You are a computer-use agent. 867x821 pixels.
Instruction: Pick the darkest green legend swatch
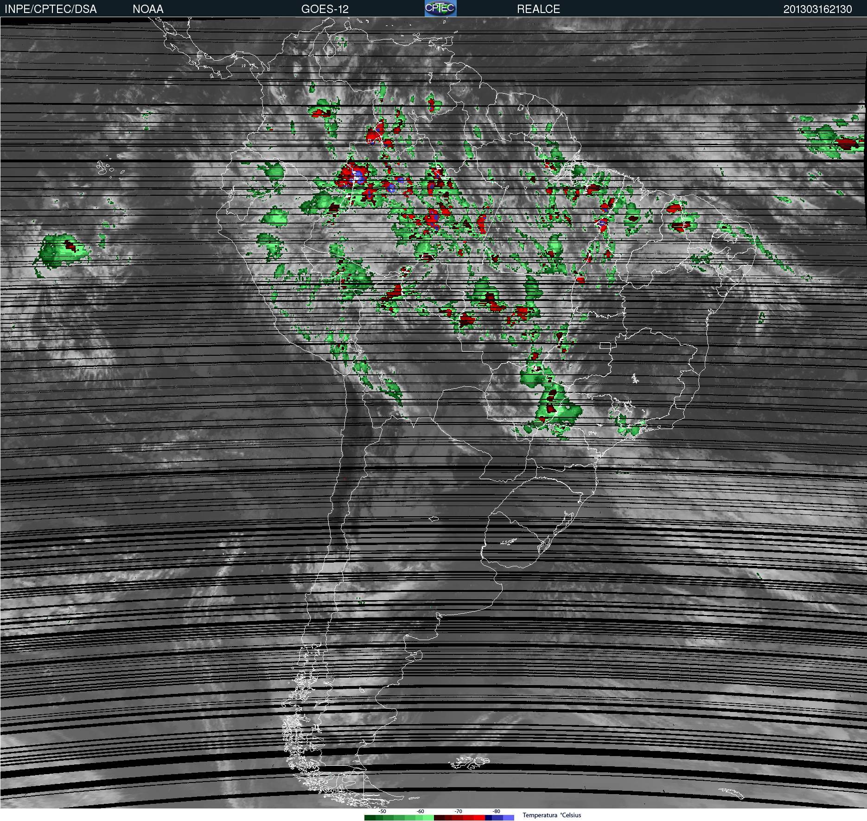[x=370, y=818]
